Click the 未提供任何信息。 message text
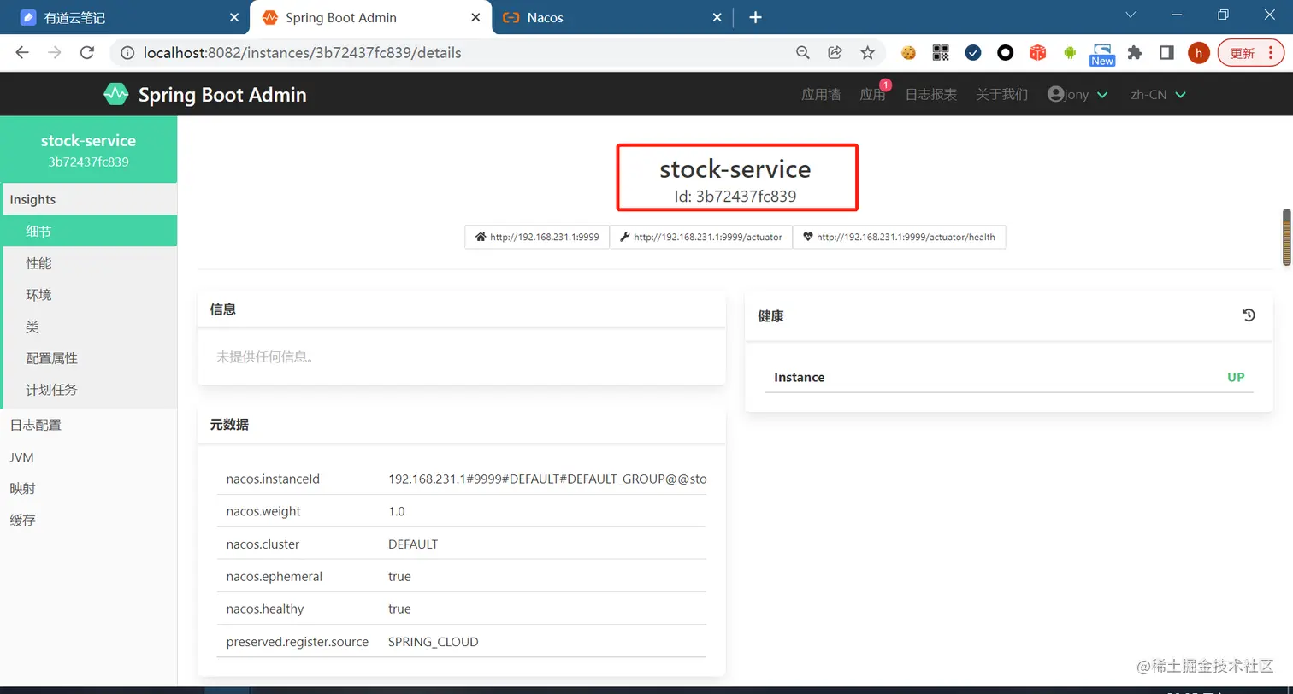This screenshot has width=1293, height=694. tap(266, 356)
